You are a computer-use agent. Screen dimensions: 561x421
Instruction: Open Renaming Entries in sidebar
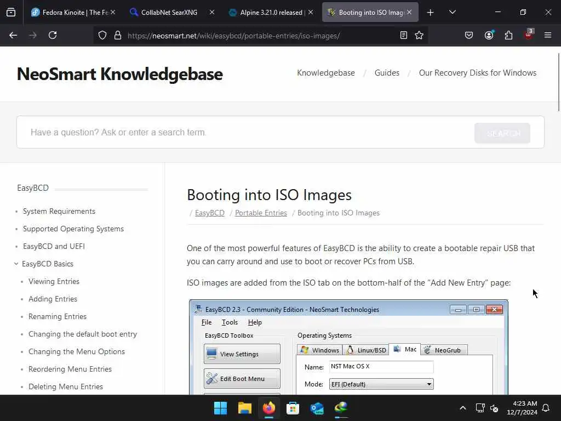pyautogui.click(x=57, y=316)
